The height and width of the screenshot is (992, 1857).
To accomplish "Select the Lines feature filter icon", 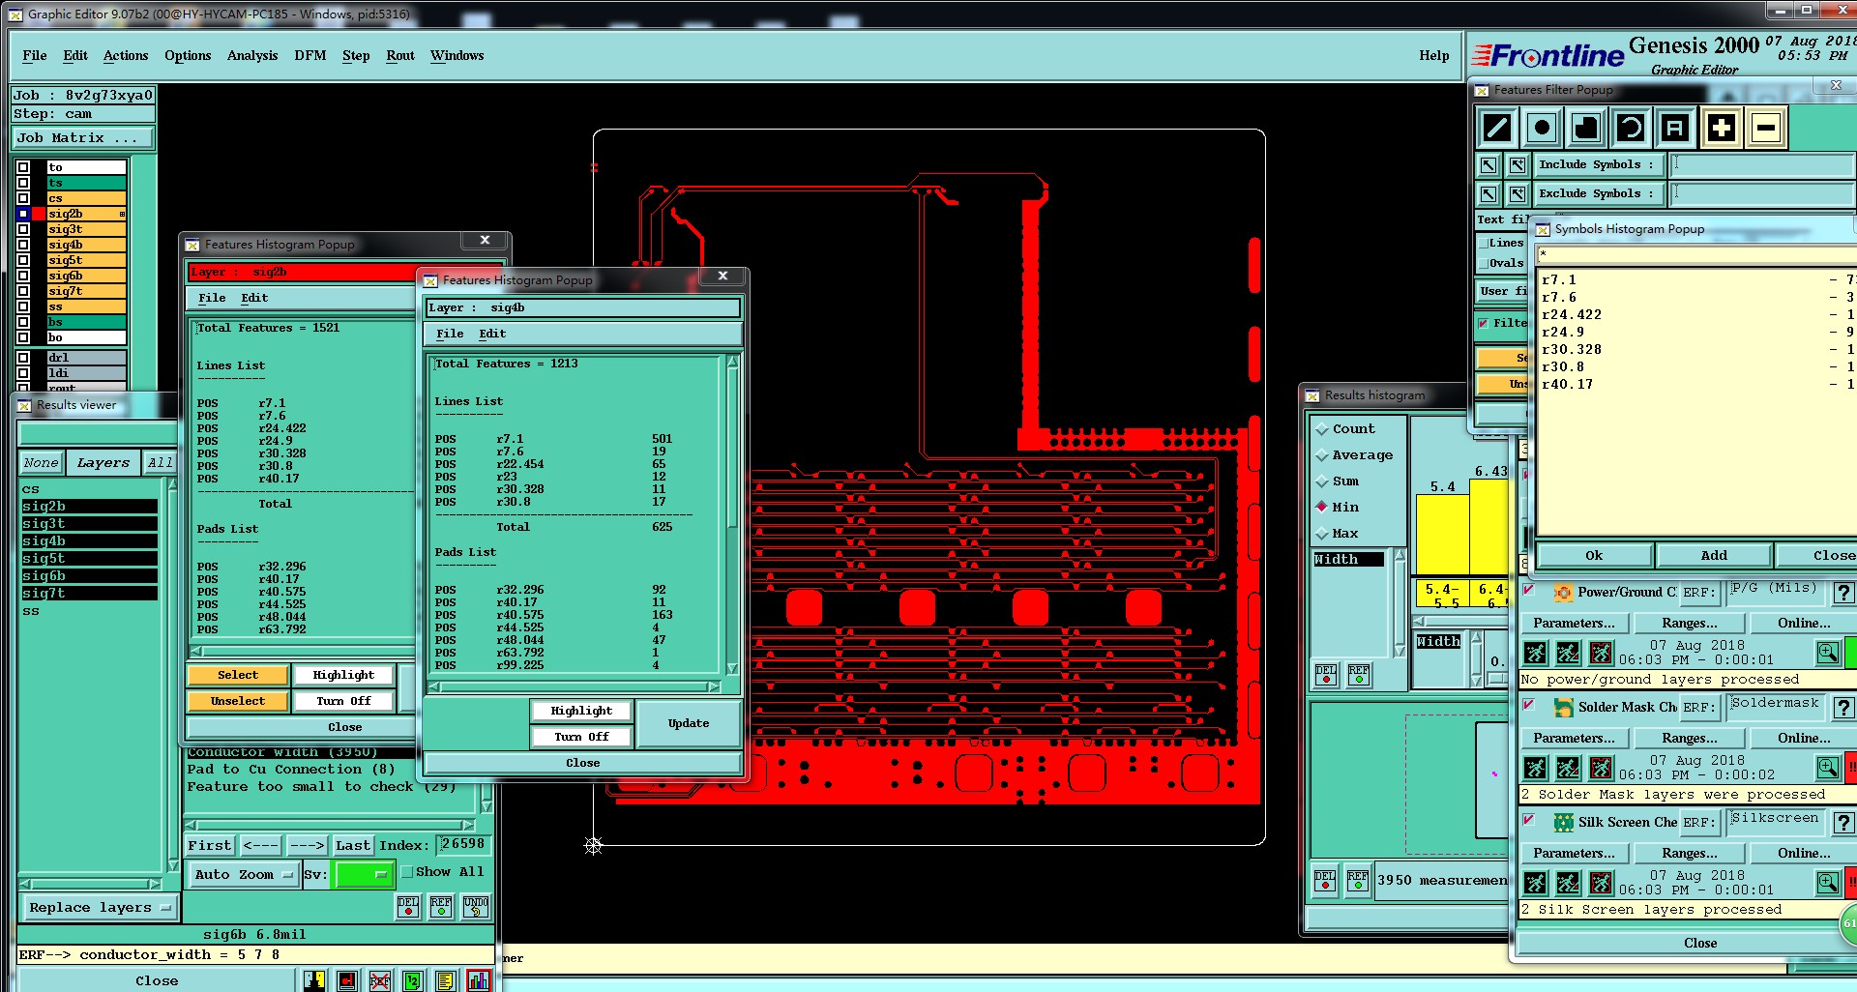I will pyautogui.click(x=1497, y=128).
